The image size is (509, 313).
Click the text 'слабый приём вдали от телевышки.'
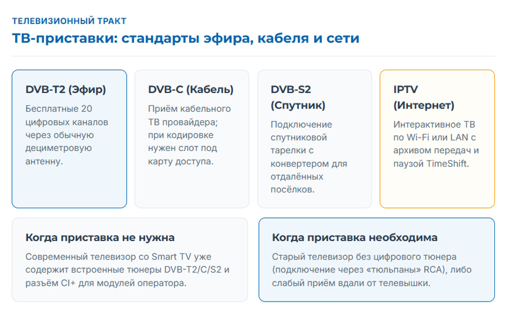[351, 283]
